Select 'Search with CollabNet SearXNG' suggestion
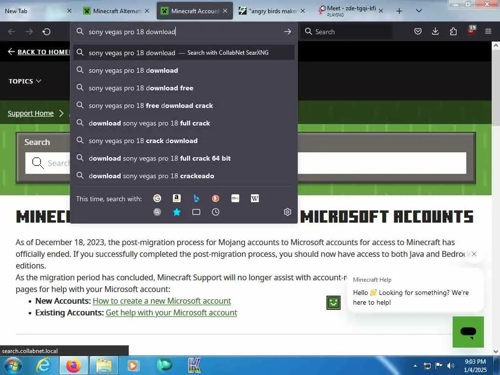This screenshot has width=500, height=375. (184, 52)
